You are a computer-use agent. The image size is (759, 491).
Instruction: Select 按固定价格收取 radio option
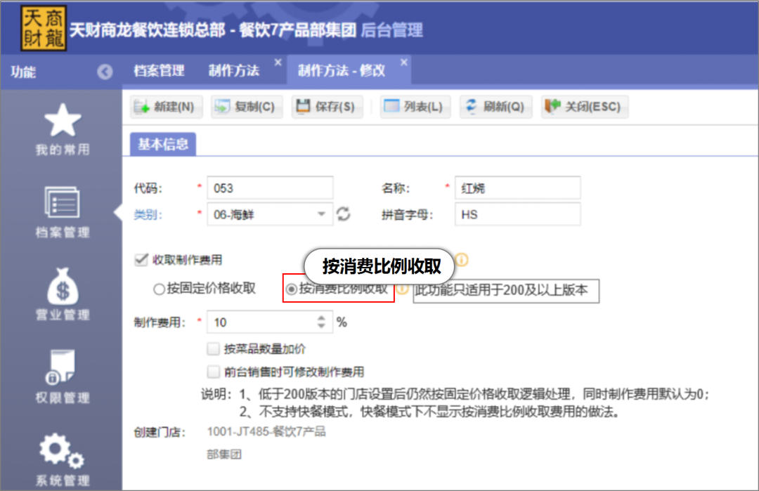(159, 289)
